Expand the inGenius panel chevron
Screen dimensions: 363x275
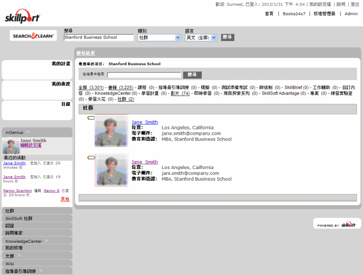28,132
